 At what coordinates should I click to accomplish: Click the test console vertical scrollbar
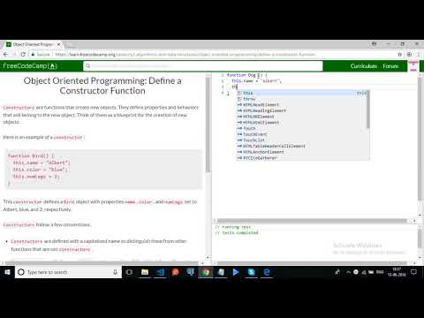coord(420,238)
